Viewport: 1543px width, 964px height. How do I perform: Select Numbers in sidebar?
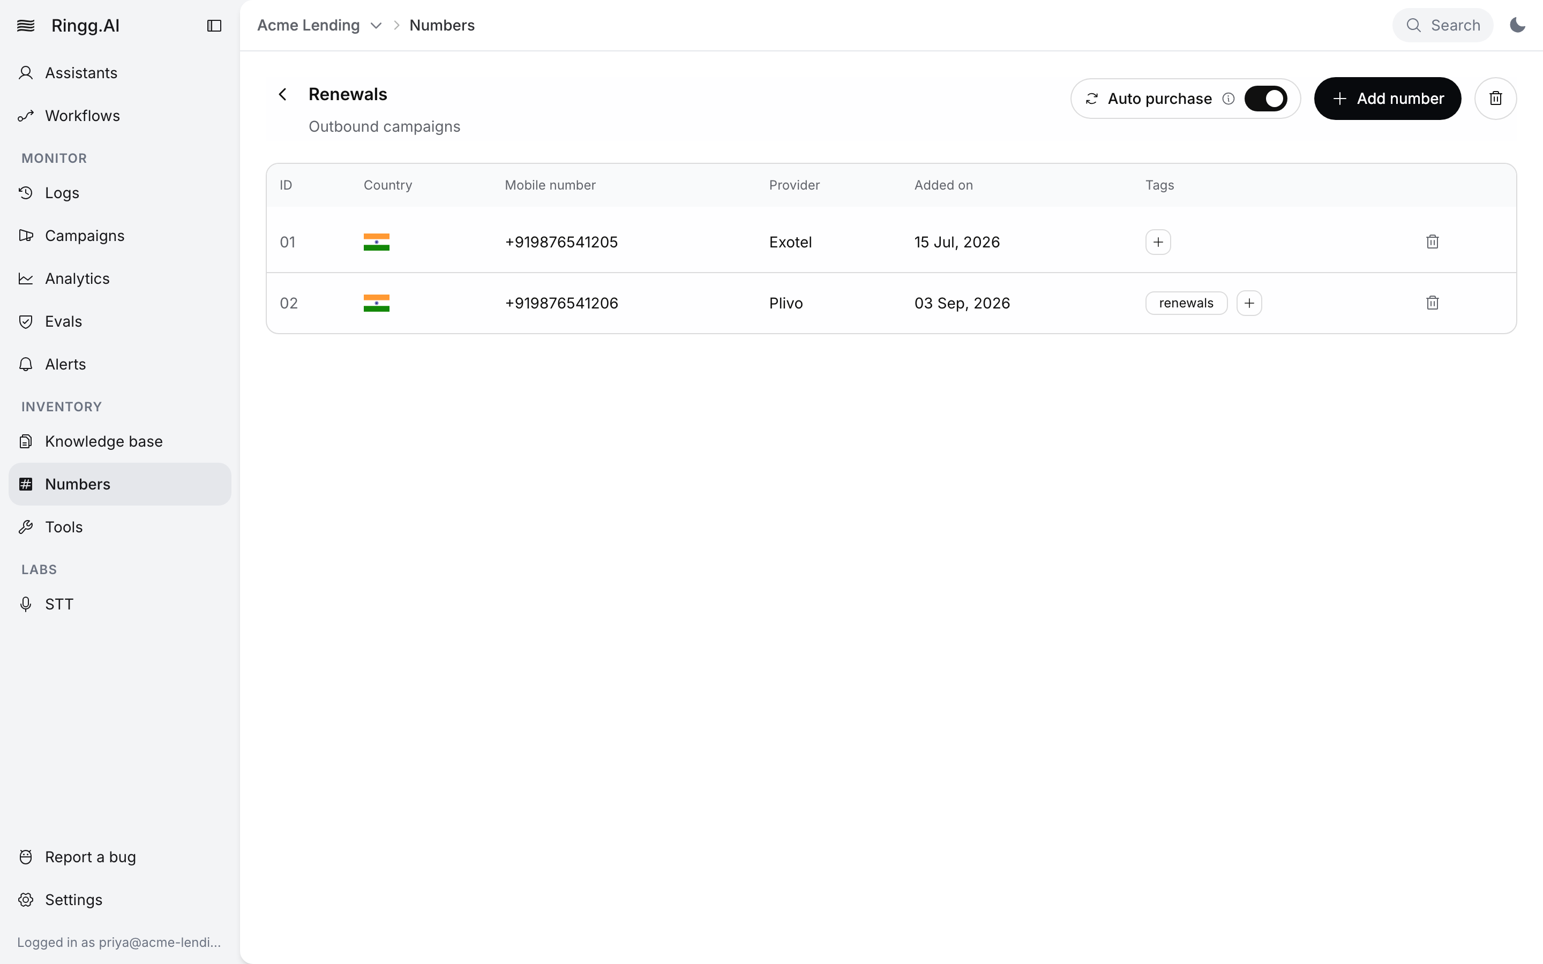[120, 484]
